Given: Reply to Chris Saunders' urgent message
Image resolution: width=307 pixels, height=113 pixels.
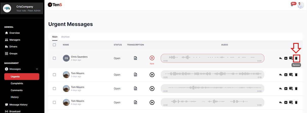Looking at the screenshot, I should click(281, 58).
